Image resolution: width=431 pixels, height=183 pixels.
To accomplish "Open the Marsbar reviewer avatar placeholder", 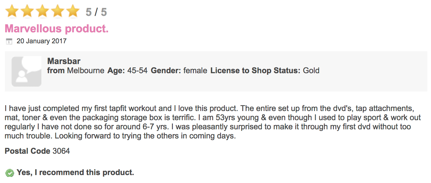I will (x=26, y=71).
